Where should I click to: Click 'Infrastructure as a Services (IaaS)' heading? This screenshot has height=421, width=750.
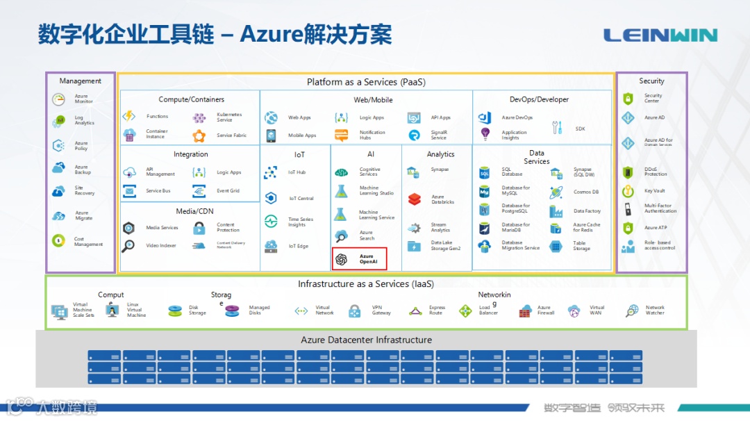(x=366, y=284)
